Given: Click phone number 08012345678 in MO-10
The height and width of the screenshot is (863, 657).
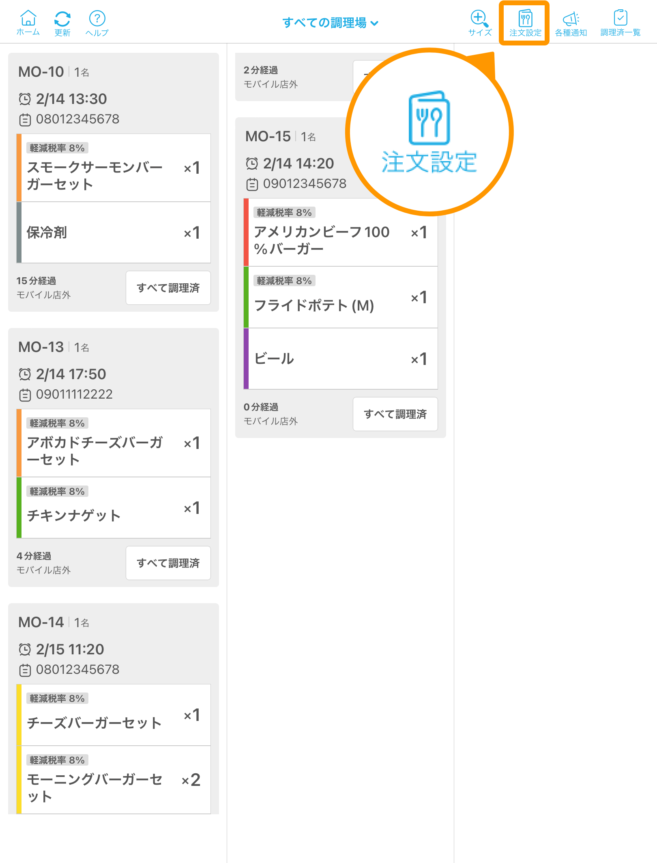Looking at the screenshot, I should 77,119.
